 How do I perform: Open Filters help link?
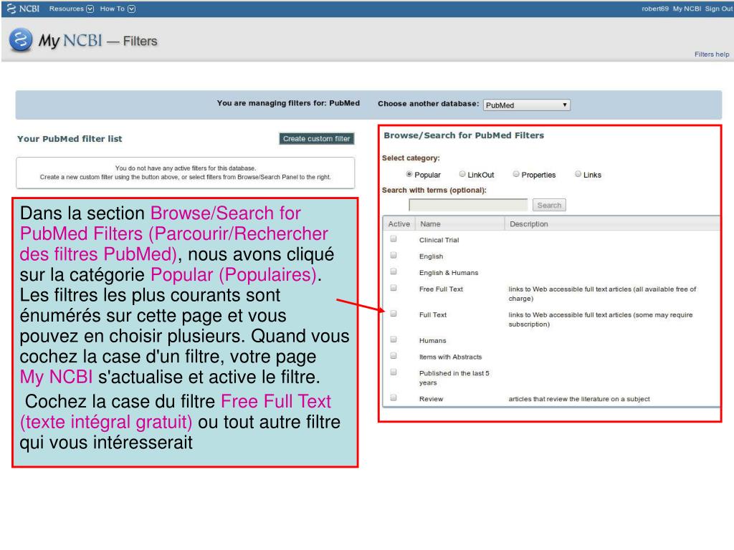pyautogui.click(x=712, y=54)
